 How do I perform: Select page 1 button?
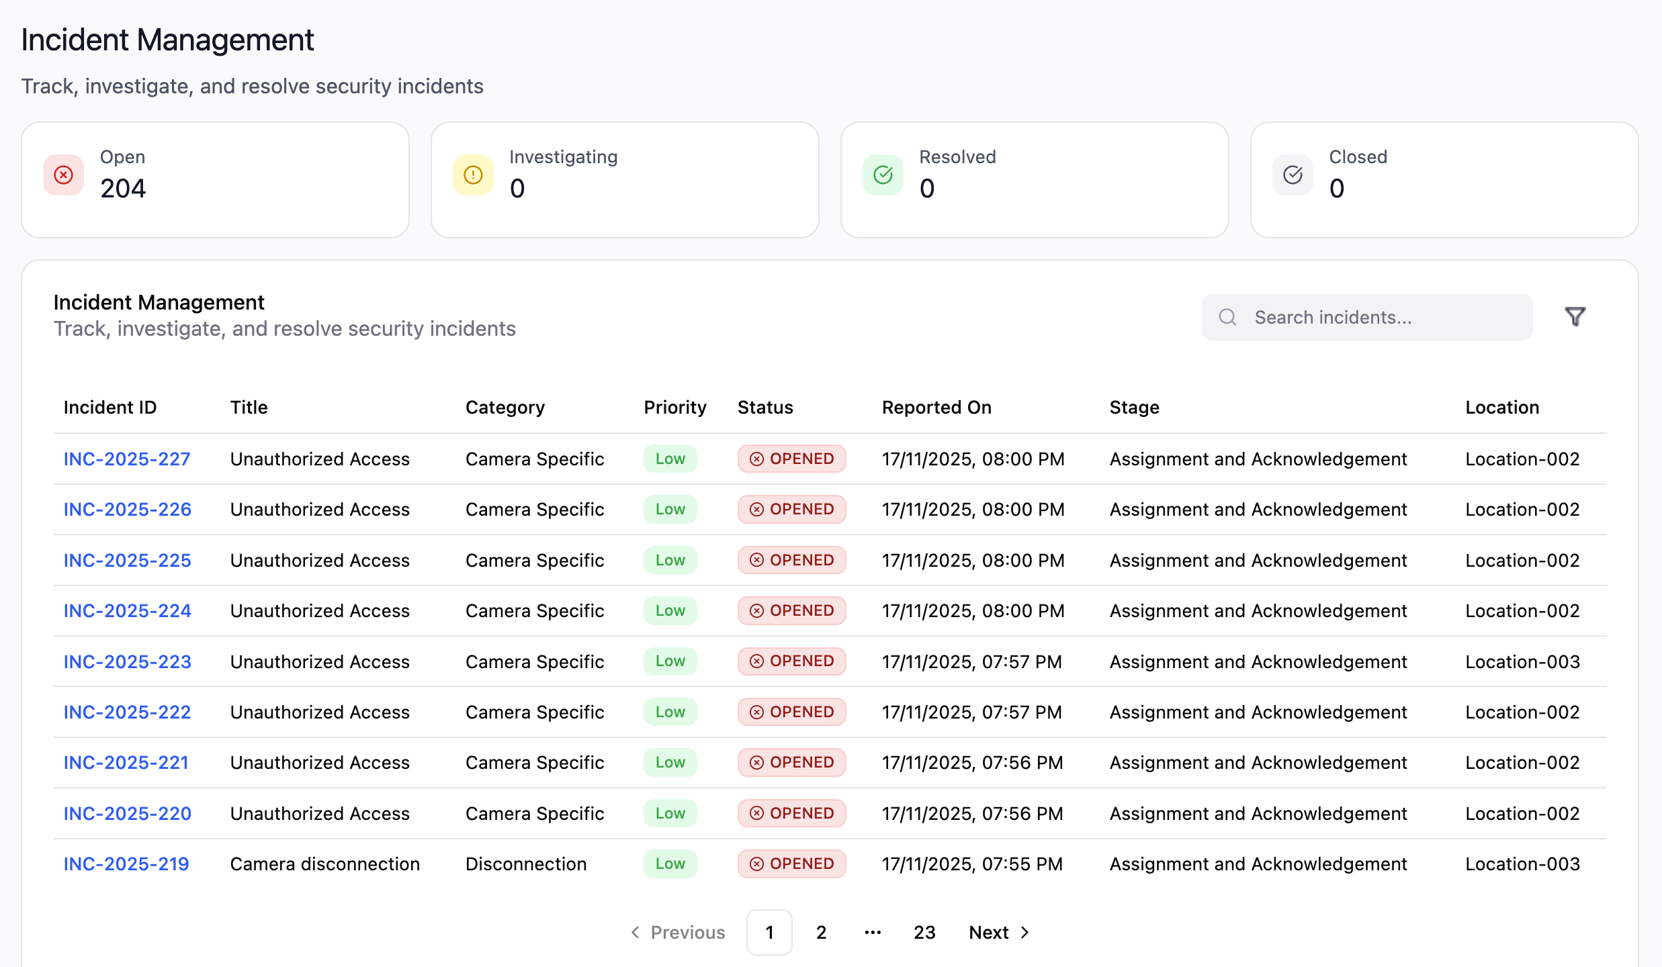(x=769, y=932)
